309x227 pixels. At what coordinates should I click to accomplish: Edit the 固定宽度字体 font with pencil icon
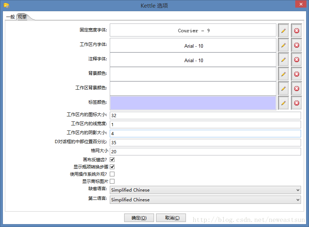283,31
